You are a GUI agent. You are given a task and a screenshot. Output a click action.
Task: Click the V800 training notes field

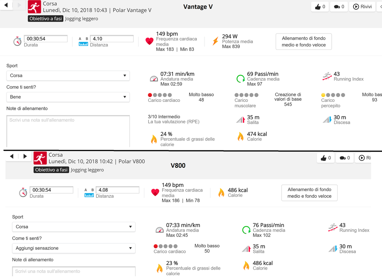click(74, 271)
